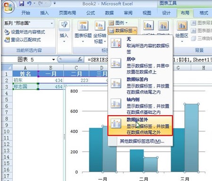Open 其他数据标签选项(M)... dialog
The width and height of the screenshot is (212, 181).
tap(142, 141)
